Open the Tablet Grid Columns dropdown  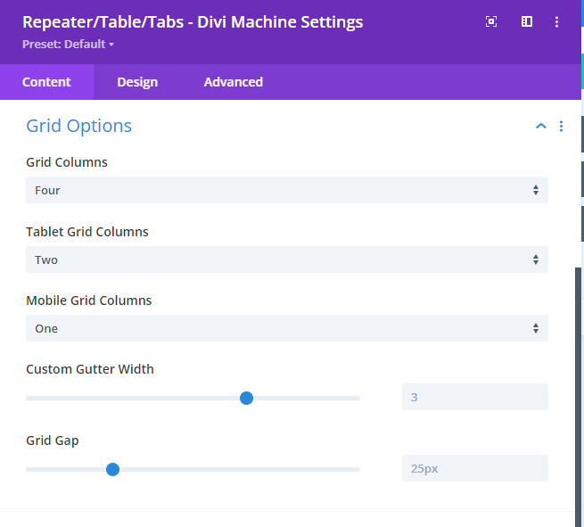(286, 259)
